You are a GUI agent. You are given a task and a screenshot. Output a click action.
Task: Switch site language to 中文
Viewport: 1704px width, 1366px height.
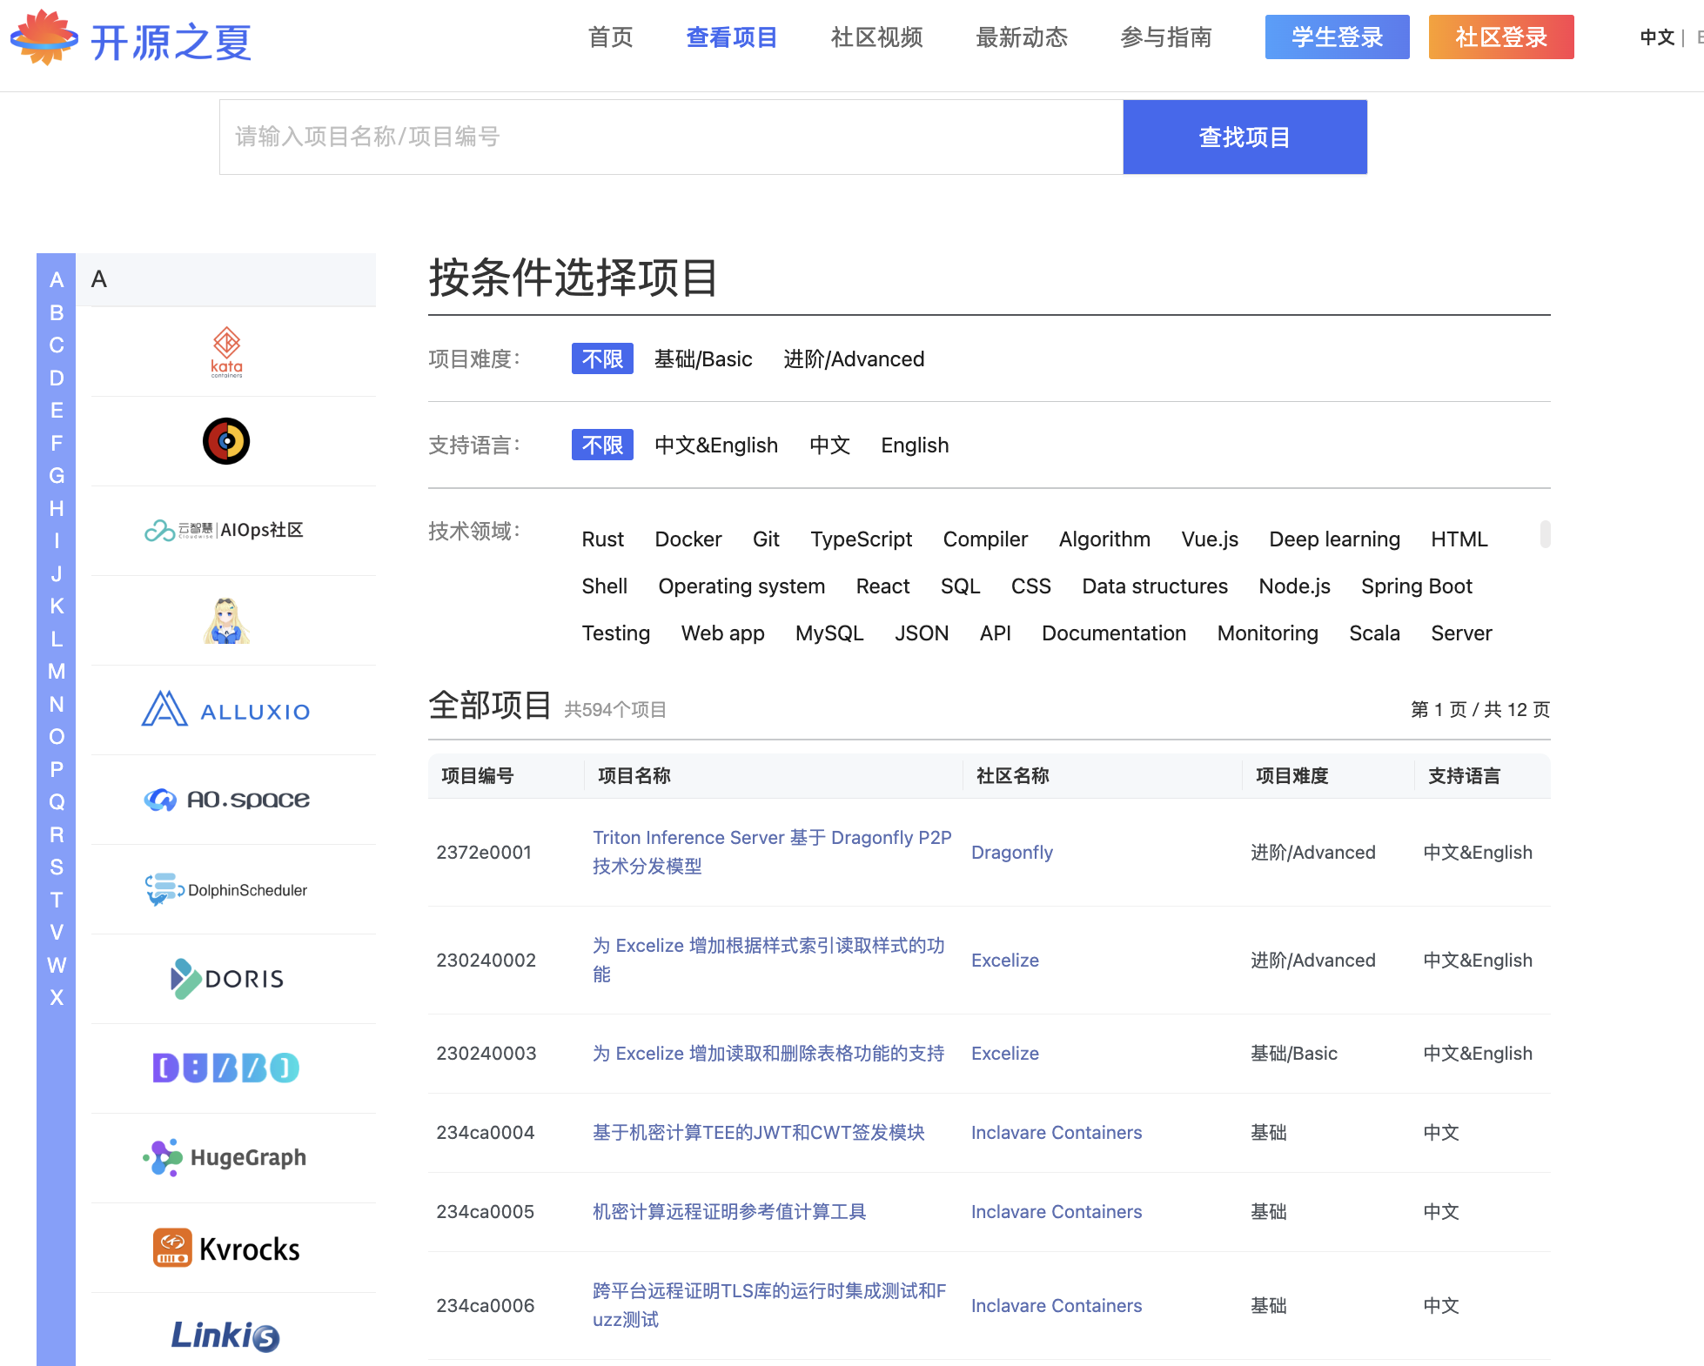1657,37
